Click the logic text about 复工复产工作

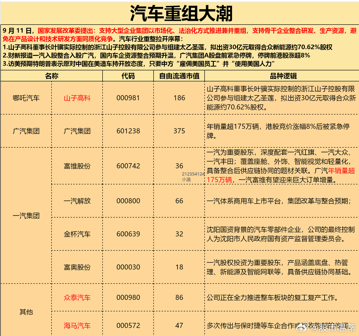[272, 298]
